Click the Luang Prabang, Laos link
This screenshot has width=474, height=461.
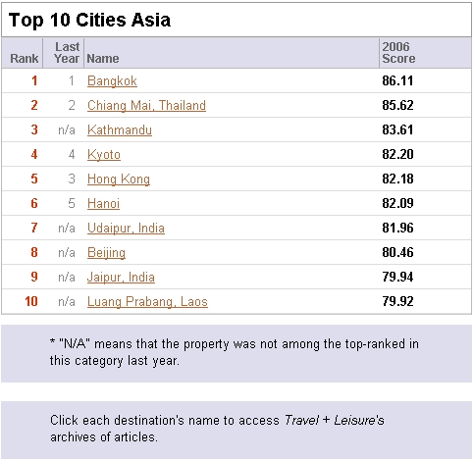147,302
